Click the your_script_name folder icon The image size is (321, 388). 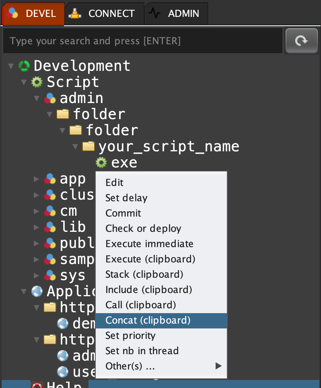coord(88,146)
